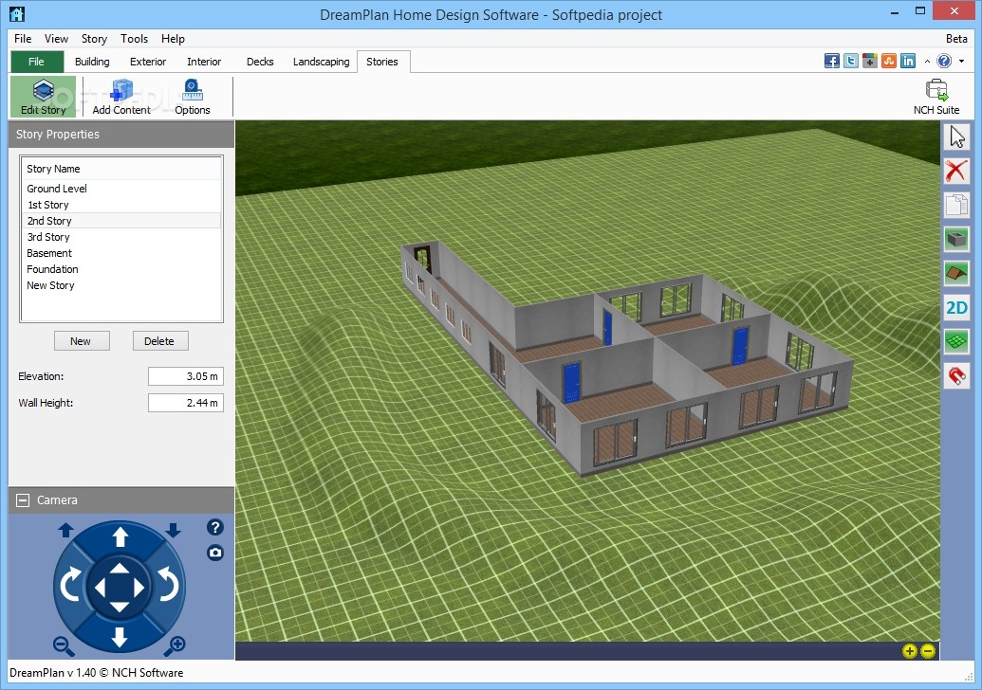The height and width of the screenshot is (690, 982).
Task: Share via Twitter icon
Action: click(x=850, y=61)
